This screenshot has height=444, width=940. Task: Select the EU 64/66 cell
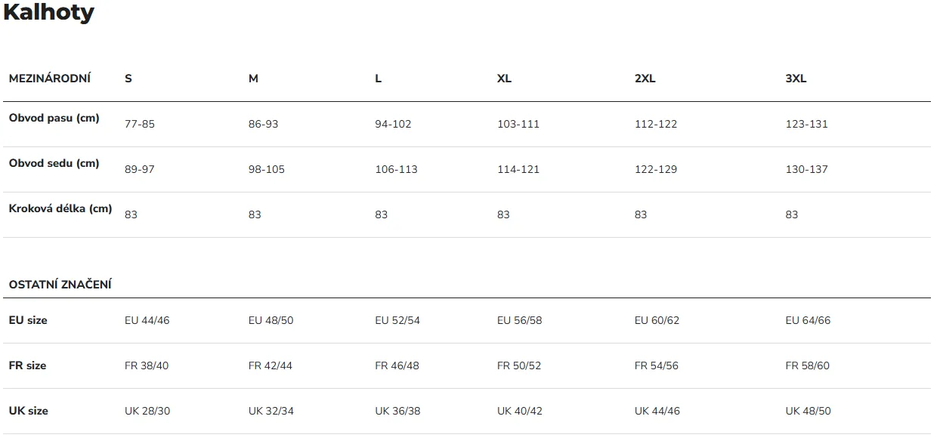[808, 320]
